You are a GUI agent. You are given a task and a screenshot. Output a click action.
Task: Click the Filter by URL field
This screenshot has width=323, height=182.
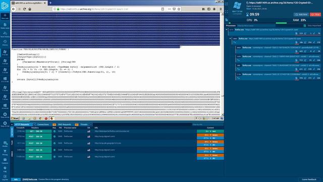207,124
